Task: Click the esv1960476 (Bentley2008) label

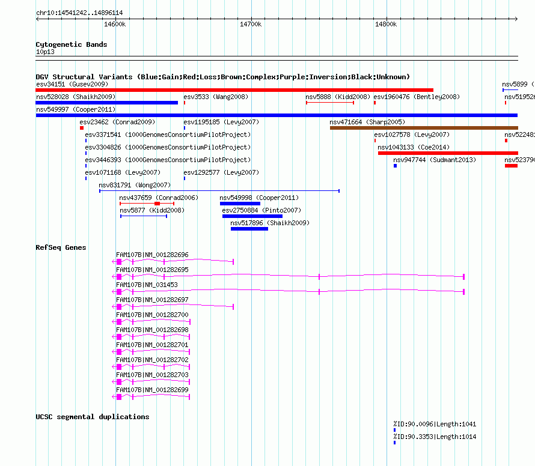Action: 417,97
